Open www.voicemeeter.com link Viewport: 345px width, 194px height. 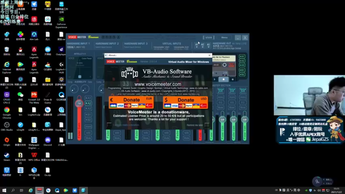click(x=158, y=84)
